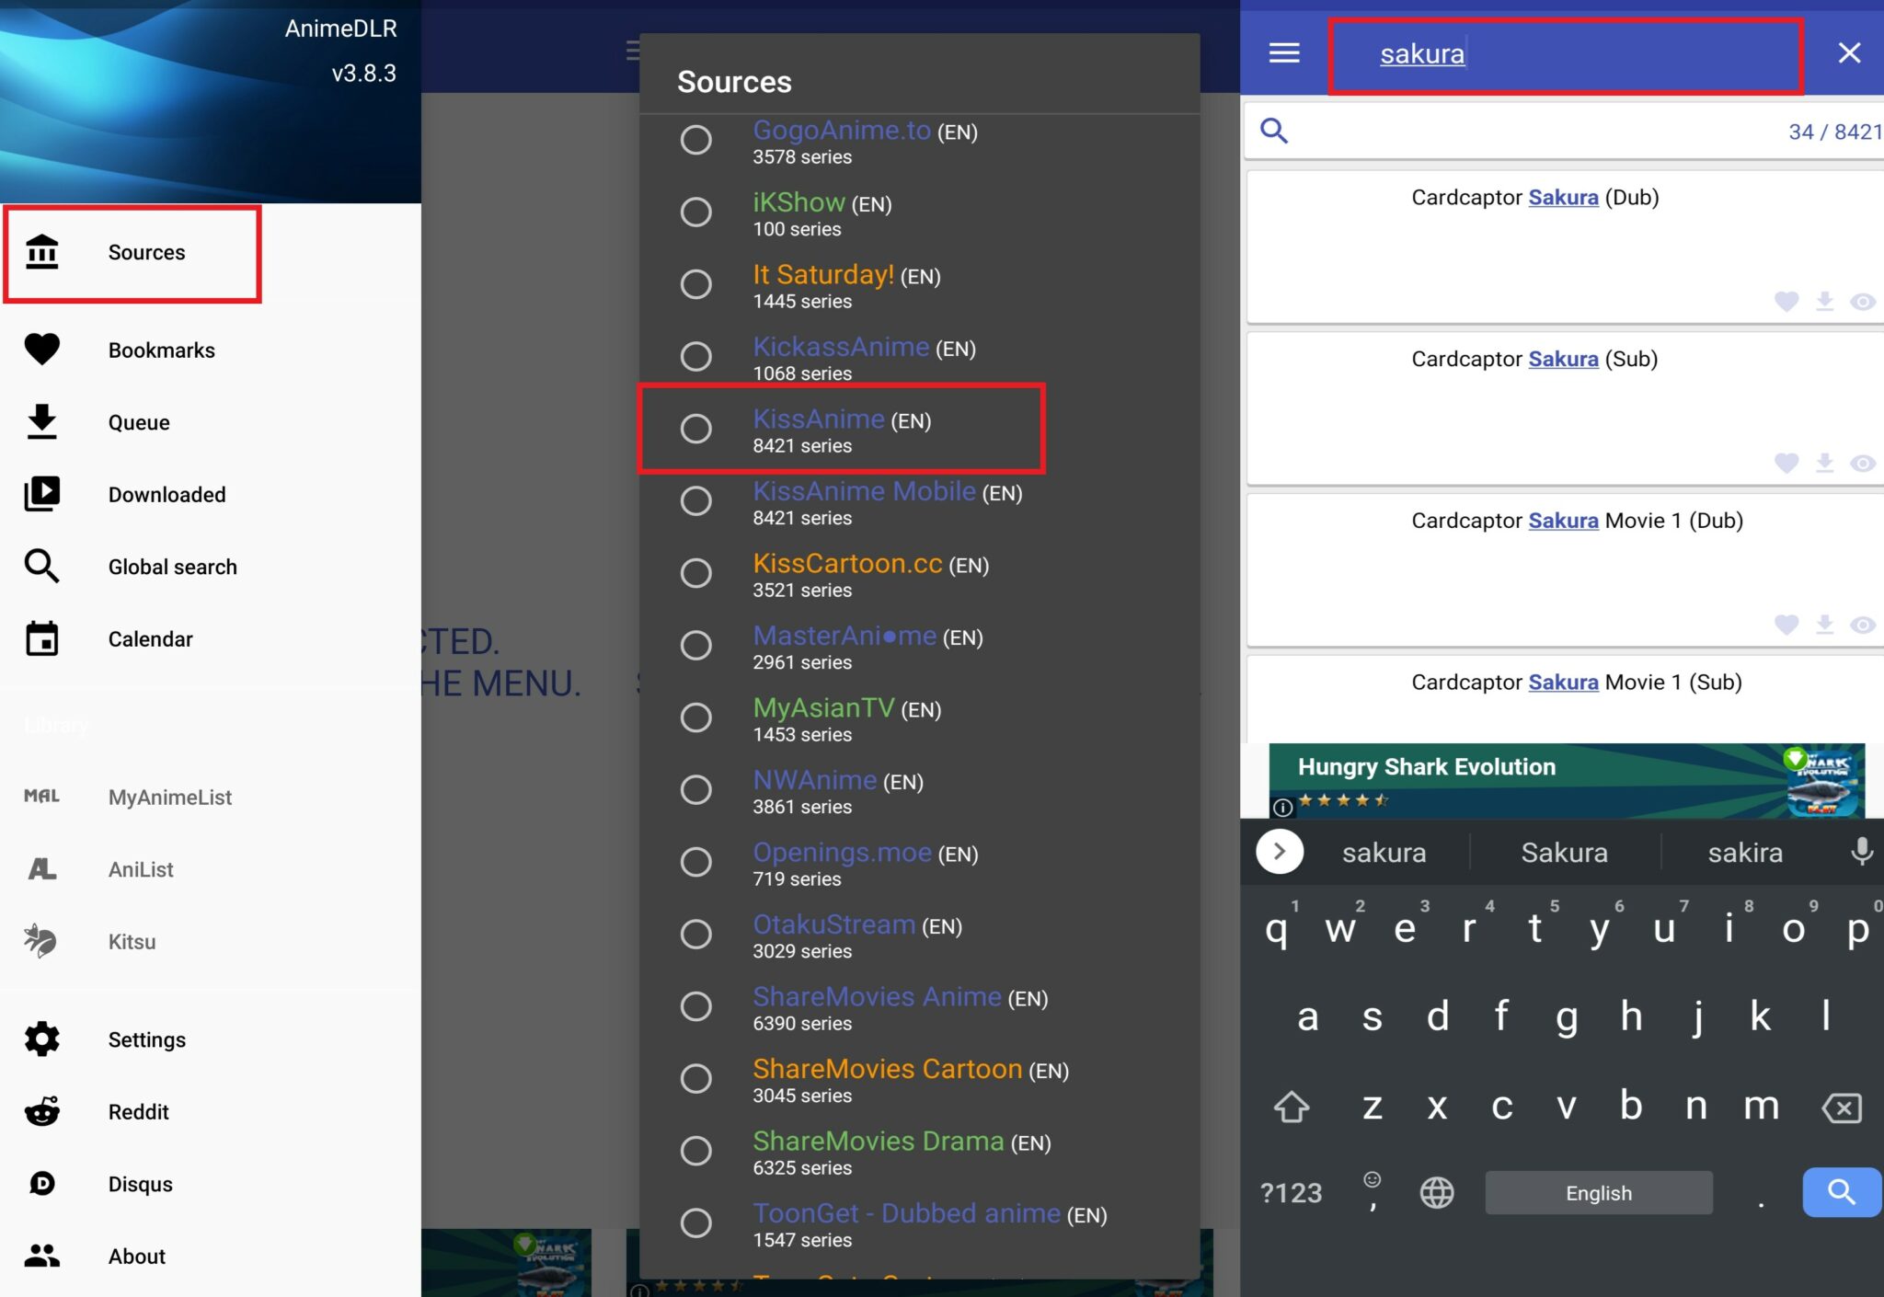The height and width of the screenshot is (1297, 1884).
Task: Bookmark Cardcaptor Sakura Movie 1 (Dub) heart
Action: pyautogui.click(x=1786, y=626)
